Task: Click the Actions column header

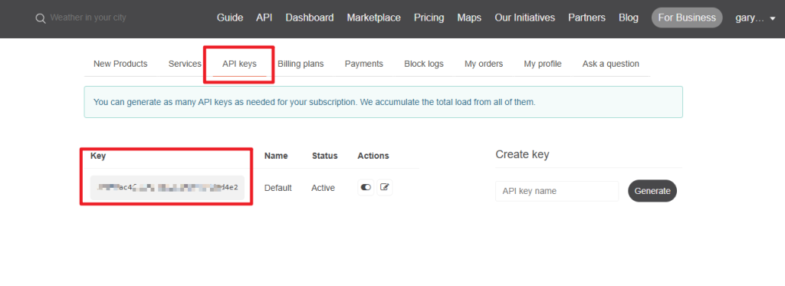Action: pos(373,156)
